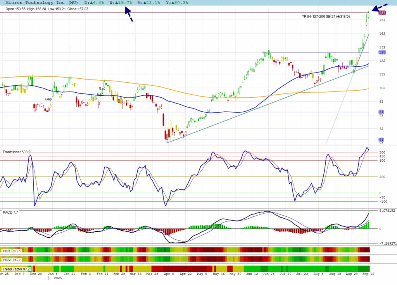Image resolution: width=397 pixels, height=285 pixels.
Task: Select the weekly change W: 19.7% value
Action: point(121,3)
